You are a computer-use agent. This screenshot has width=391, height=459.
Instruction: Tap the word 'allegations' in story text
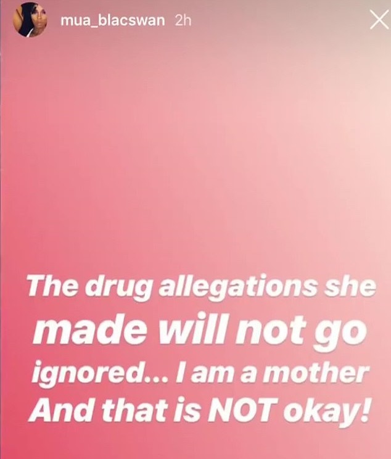[237, 286]
